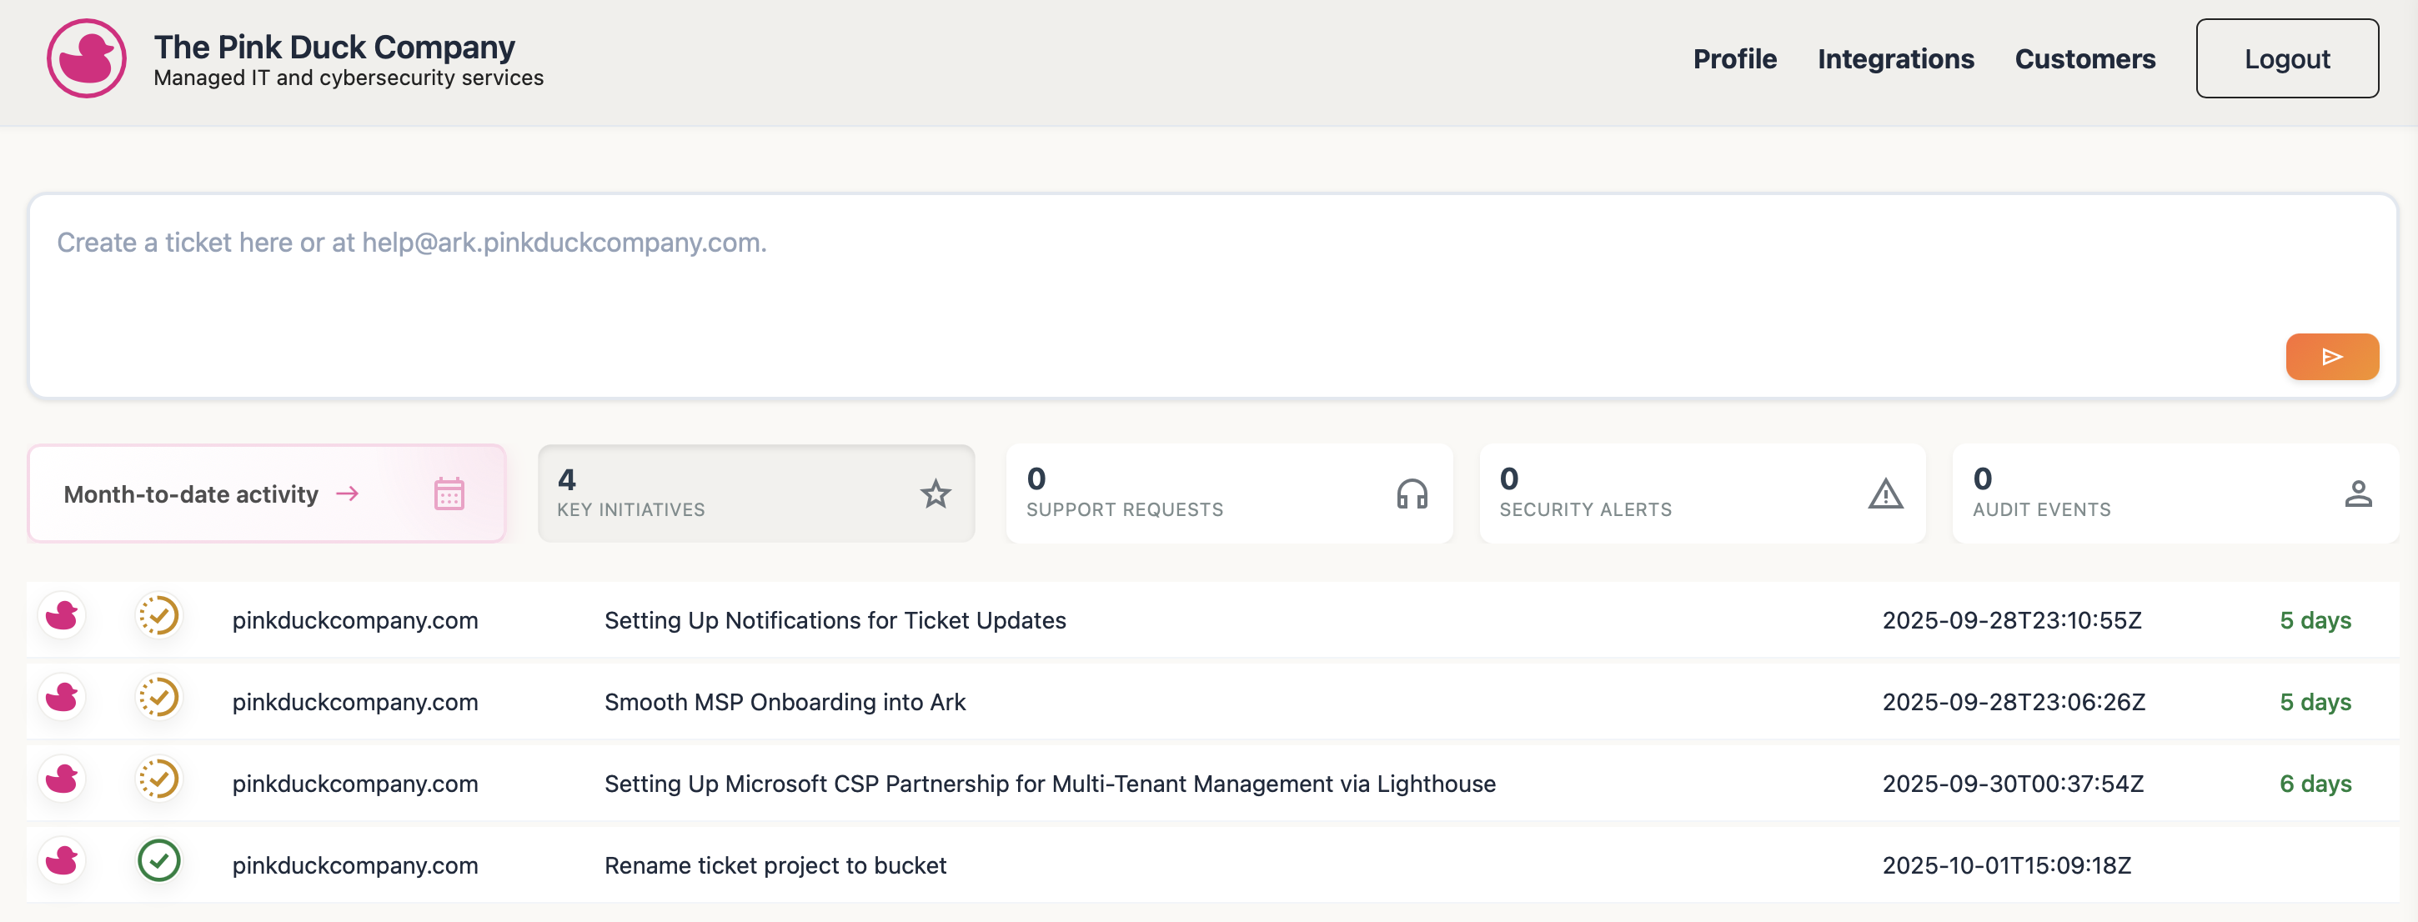Open the Profile page
The width and height of the screenshot is (2418, 922).
(1733, 59)
